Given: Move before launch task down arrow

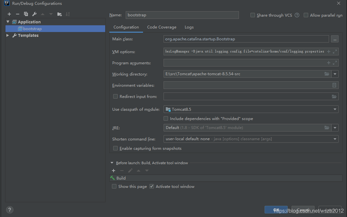Looking at the screenshot, I should (147, 170).
